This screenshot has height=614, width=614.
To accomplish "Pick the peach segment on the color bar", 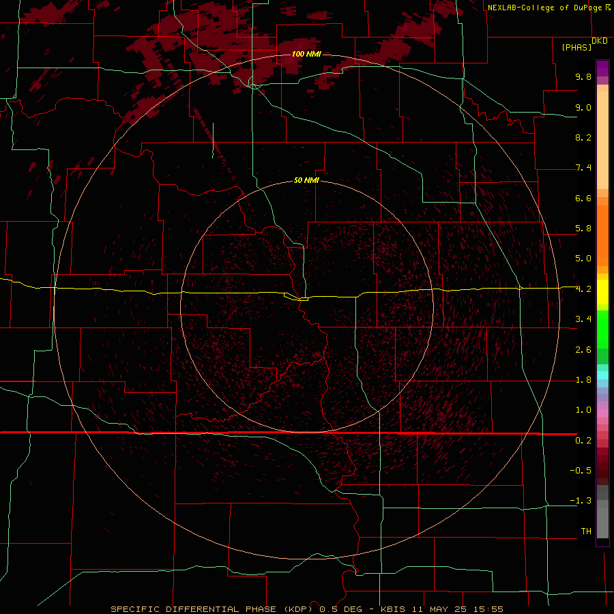I will (x=602, y=140).
